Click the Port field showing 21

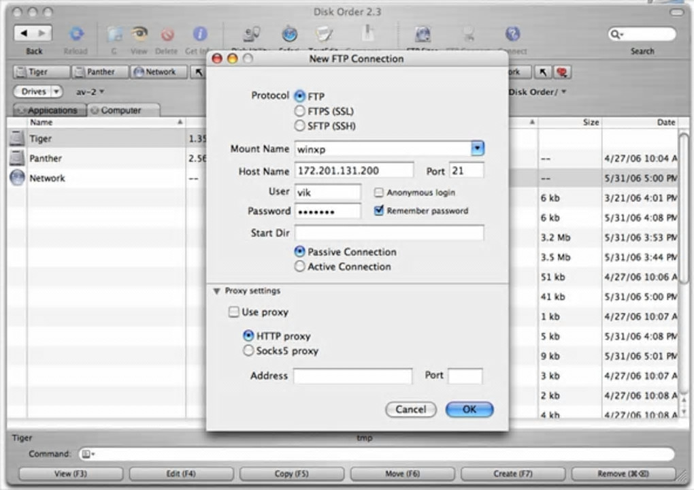tap(467, 170)
